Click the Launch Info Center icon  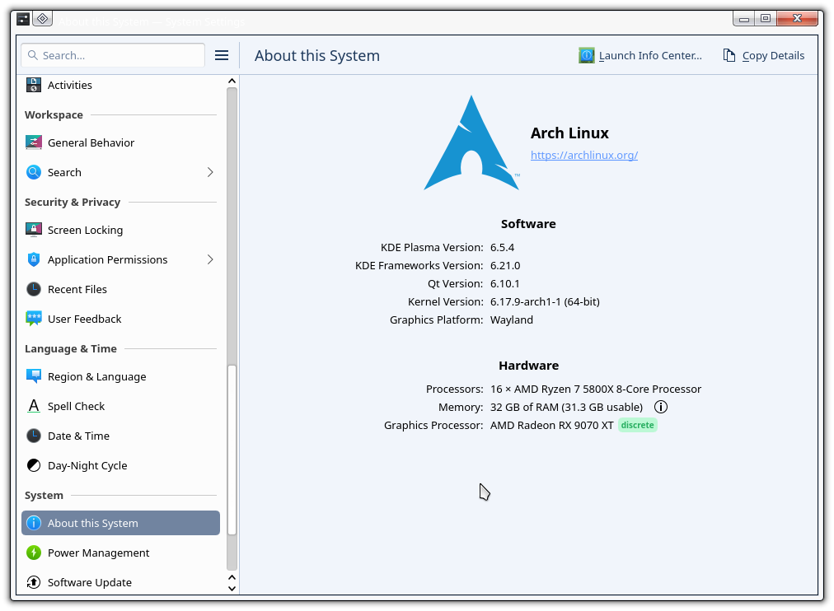coord(586,55)
